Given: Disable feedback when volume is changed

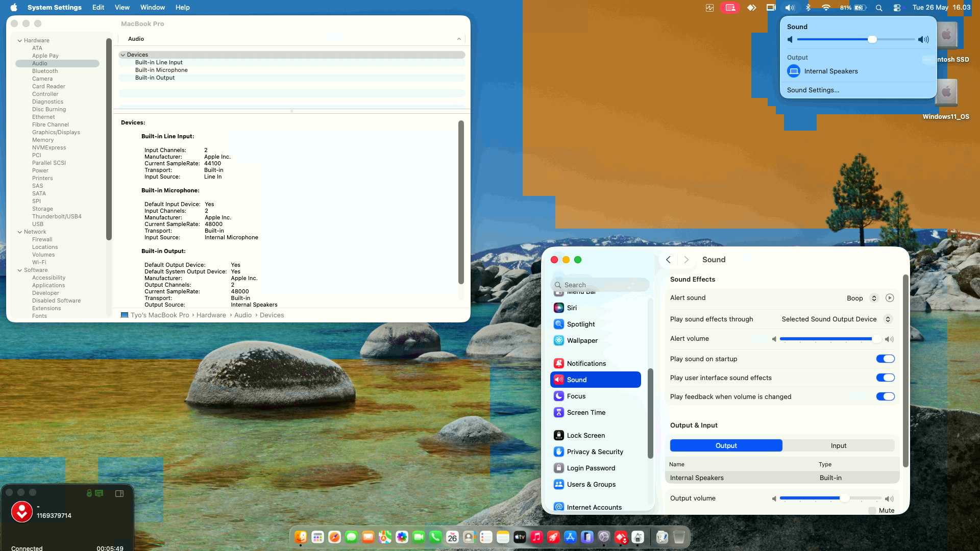Looking at the screenshot, I should 885,396.
